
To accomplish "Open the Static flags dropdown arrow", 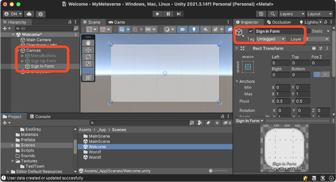I will [328, 31].
